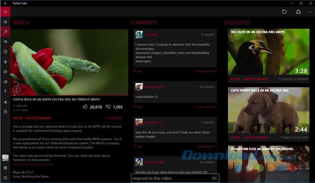Refresh the page with the reload icon
The width and height of the screenshot is (315, 183).
(x=284, y=12)
